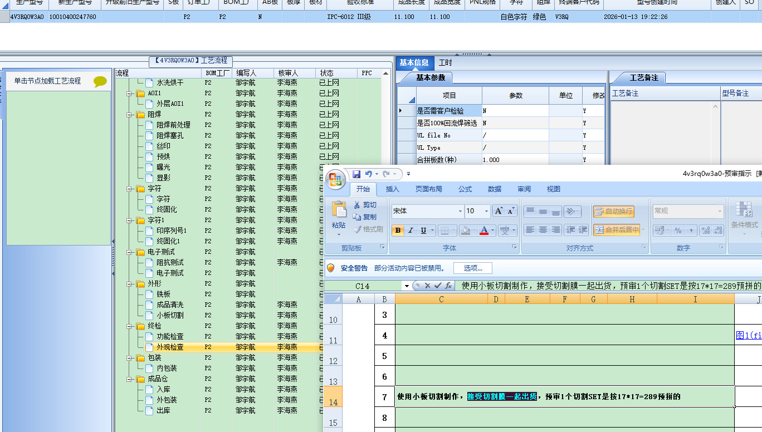Save the workbook with the floppy disk icon
Screen dimensions: 762x432
point(356,174)
